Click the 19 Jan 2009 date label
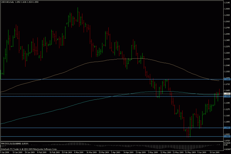Image resolution: width=231 pixels, height=154 pixels. pos(17,153)
